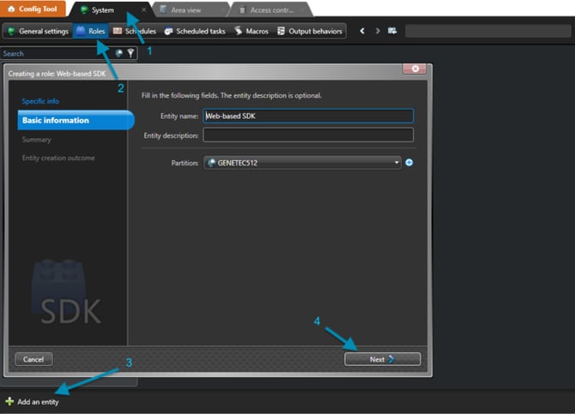Click the filter funnel icon in search
Image resolution: width=575 pixels, height=414 pixels.
pyautogui.click(x=130, y=53)
